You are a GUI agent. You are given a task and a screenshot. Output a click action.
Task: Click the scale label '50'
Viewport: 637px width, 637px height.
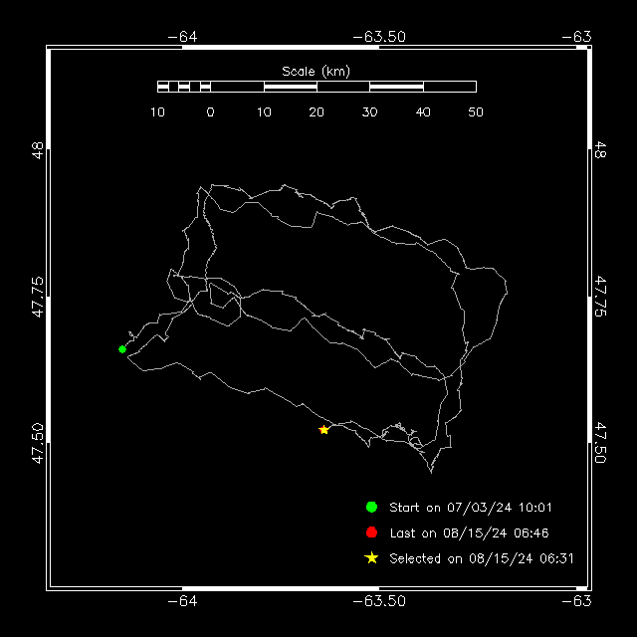(x=476, y=112)
